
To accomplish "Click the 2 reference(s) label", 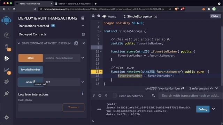I will 199,89.
